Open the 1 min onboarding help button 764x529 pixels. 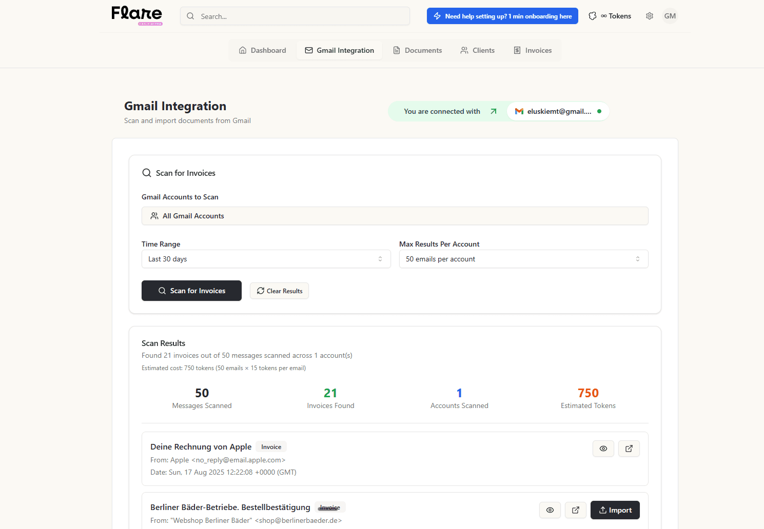502,16
